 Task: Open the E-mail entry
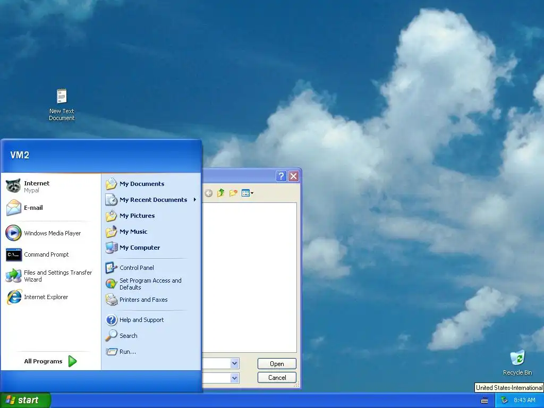(51, 208)
